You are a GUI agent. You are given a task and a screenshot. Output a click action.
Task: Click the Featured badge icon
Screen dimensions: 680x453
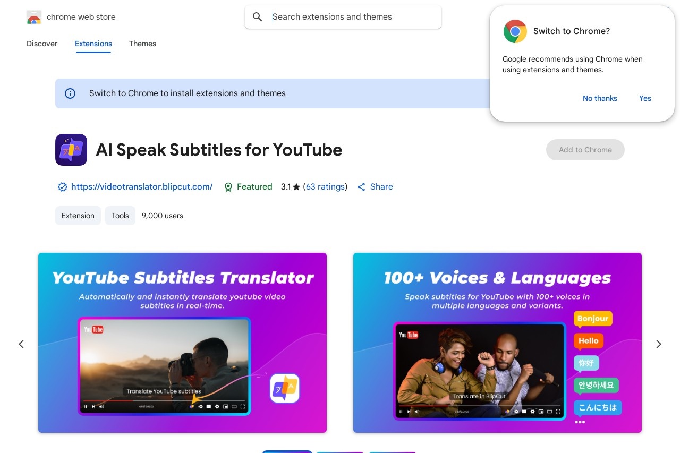(x=228, y=187)
